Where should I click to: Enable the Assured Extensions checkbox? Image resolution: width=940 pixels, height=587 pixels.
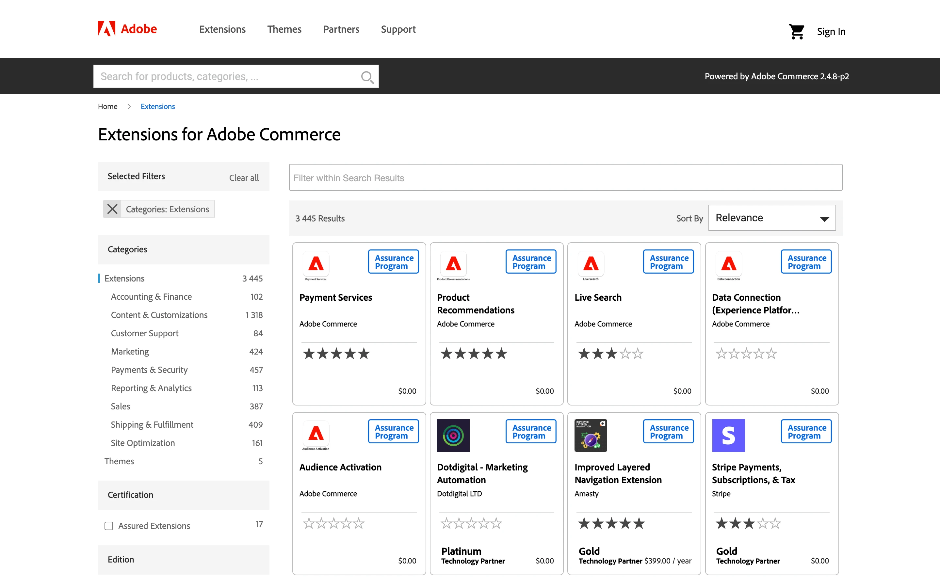[x=108, y=526]
